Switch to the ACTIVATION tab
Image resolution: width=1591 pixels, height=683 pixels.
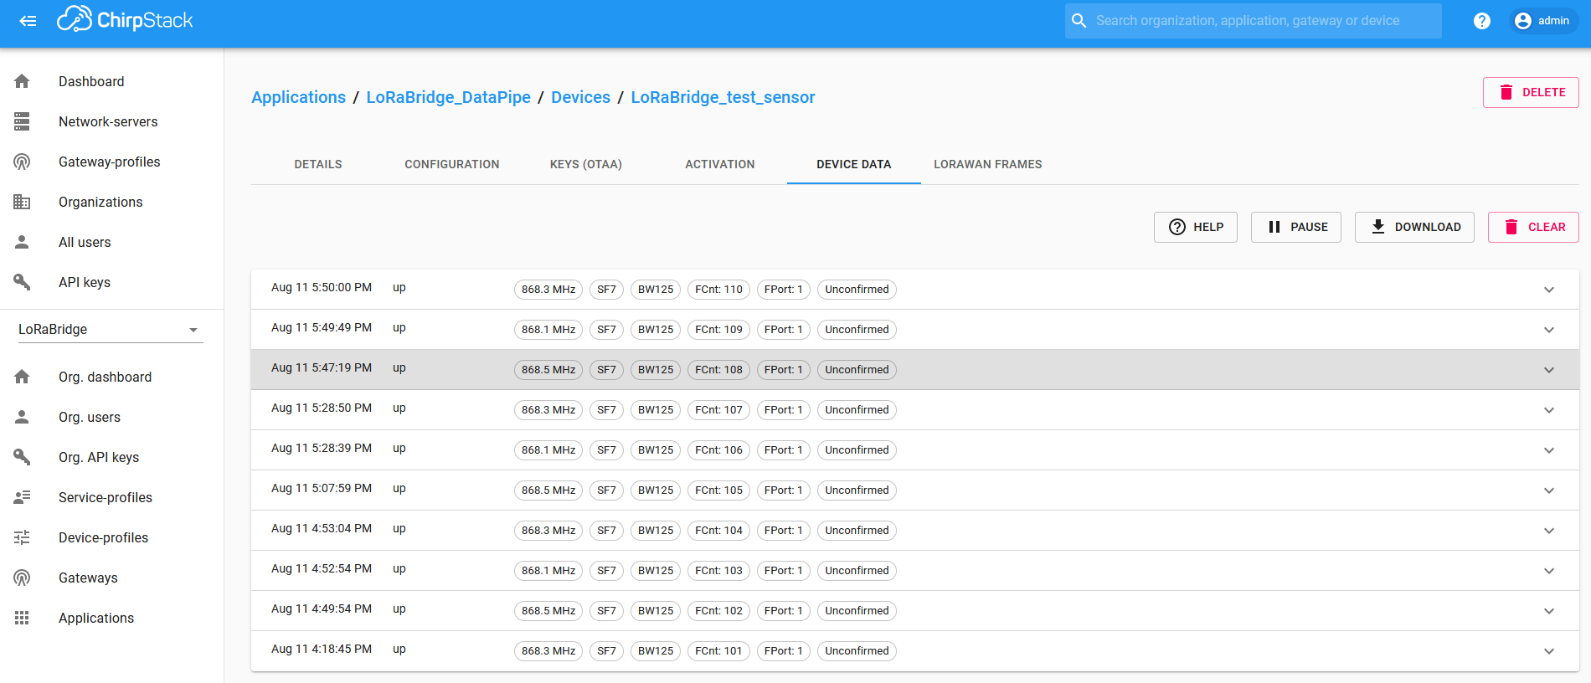click(x=720, y=164)
